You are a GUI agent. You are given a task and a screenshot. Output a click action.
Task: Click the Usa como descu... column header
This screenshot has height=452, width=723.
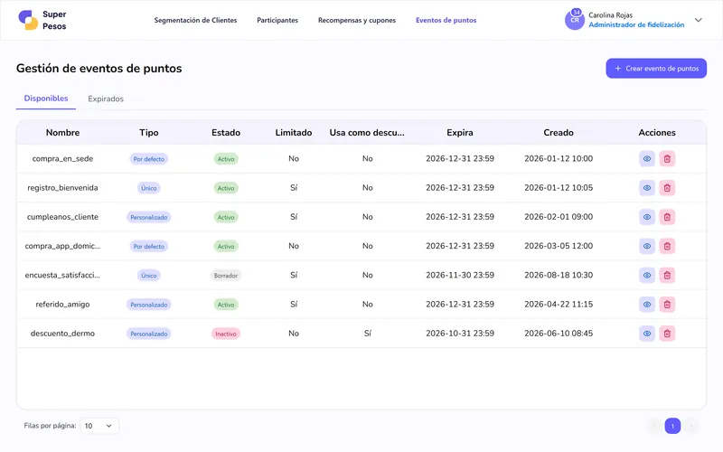tap(367, 133)
